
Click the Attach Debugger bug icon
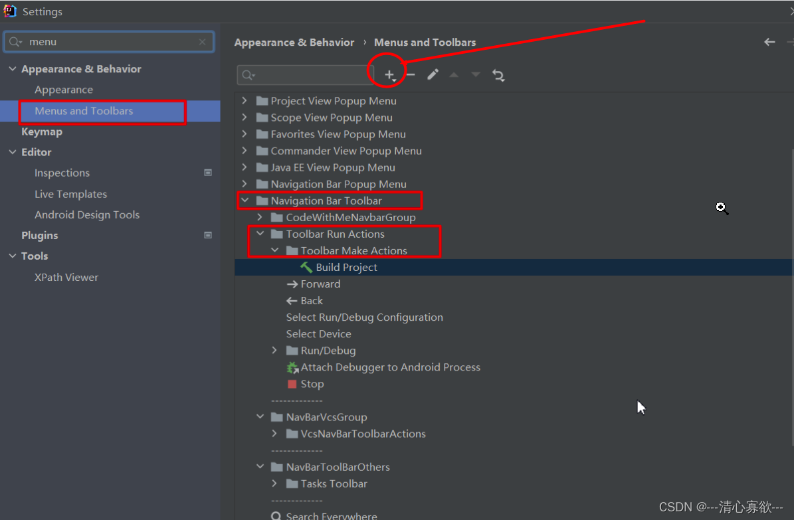click(292, 368)
